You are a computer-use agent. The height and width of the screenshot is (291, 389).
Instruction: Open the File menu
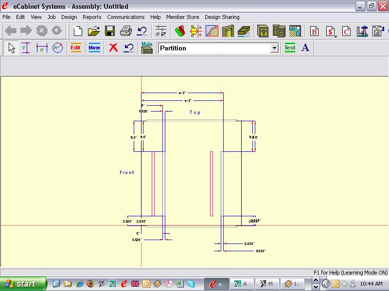[6, 17]
